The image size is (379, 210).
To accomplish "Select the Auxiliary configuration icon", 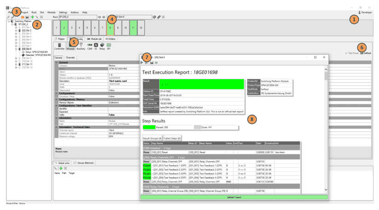I will point(81,46).
